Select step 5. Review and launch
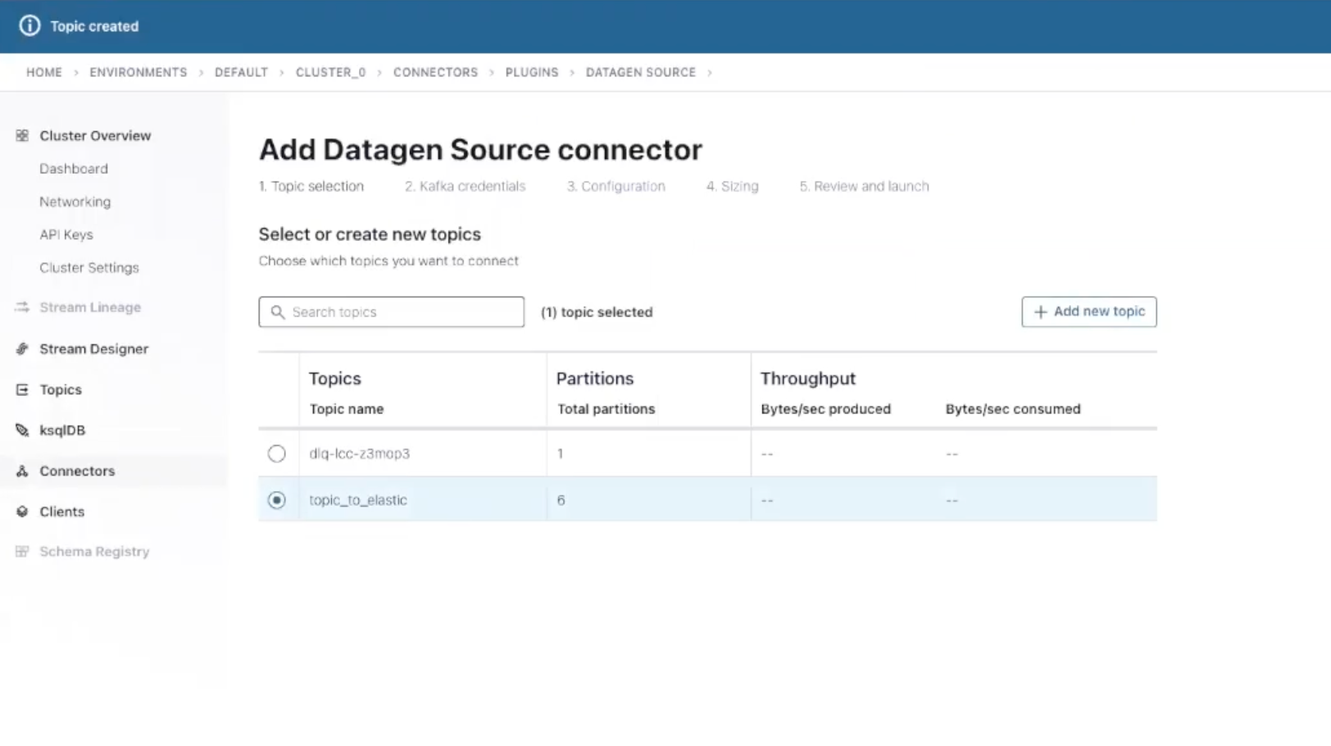Screen dimensions: 1331x746 pos(865,186)
